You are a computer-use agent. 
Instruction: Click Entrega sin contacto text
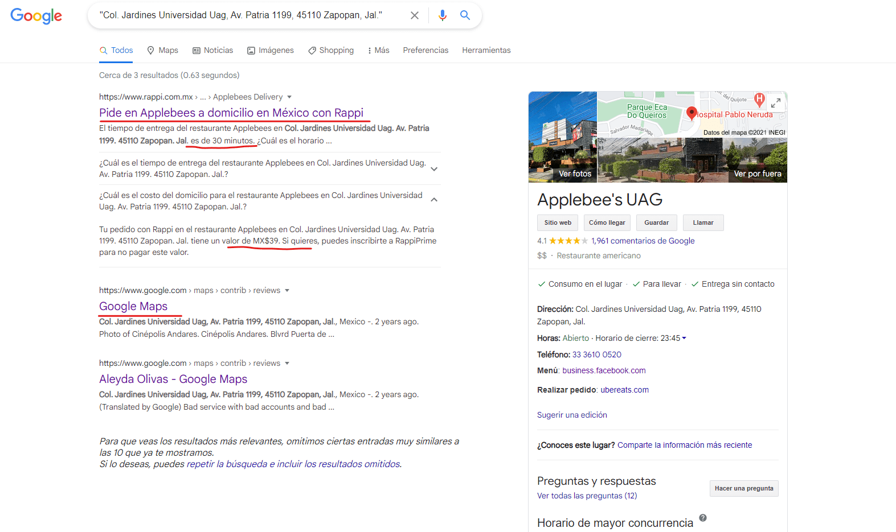[x=738, y=284]
